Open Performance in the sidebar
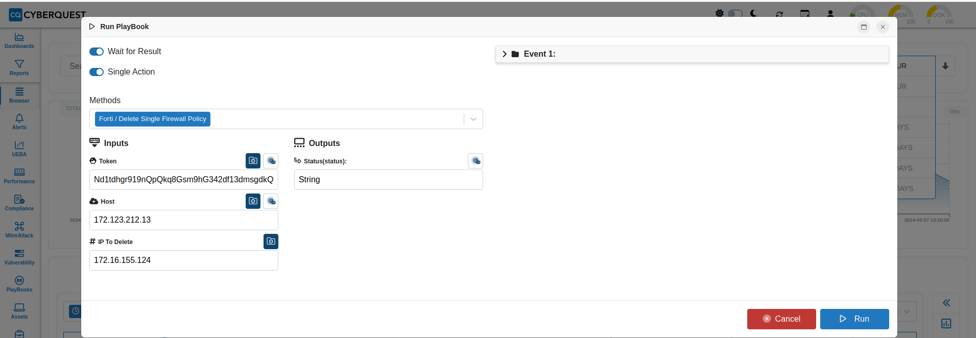976x338 pixels. tap(19, 176)
